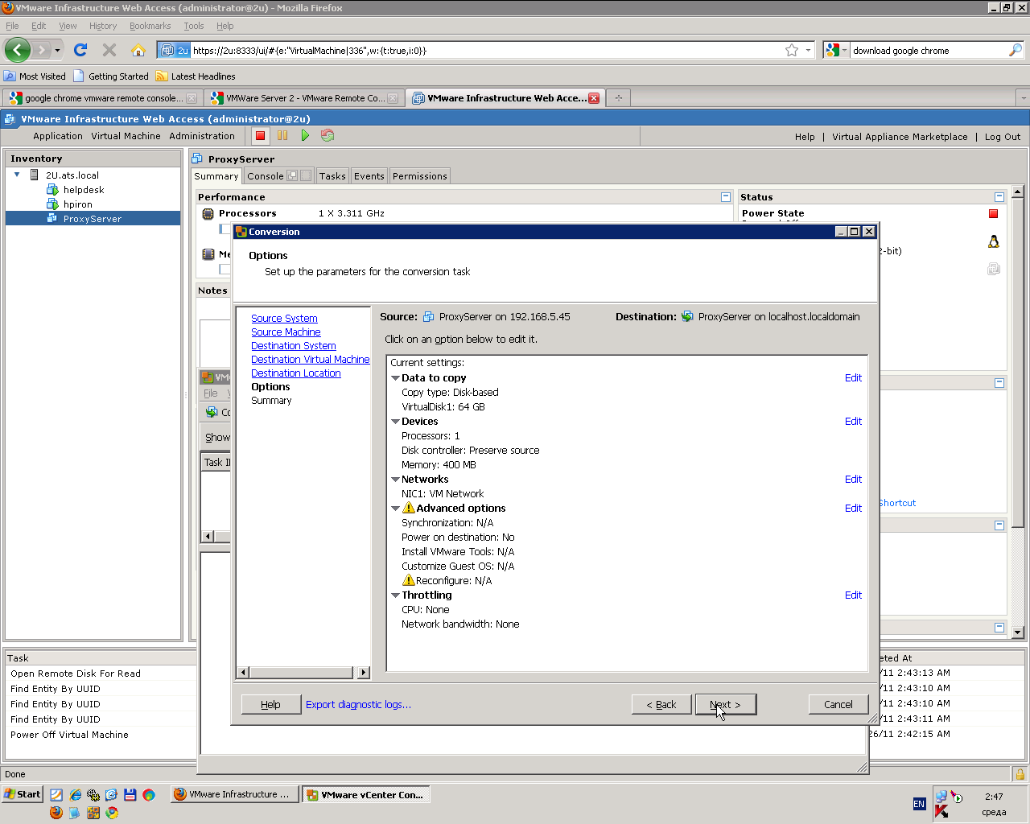Select ProxyServer in the Inventory tree
Image resolution: width=1030 pixels, height=824 pixels.
93,219
